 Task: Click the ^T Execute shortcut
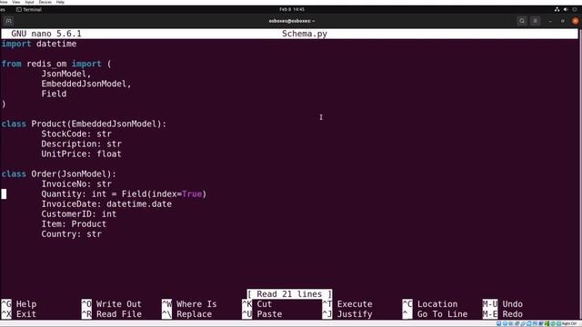[x=347, y=304]
